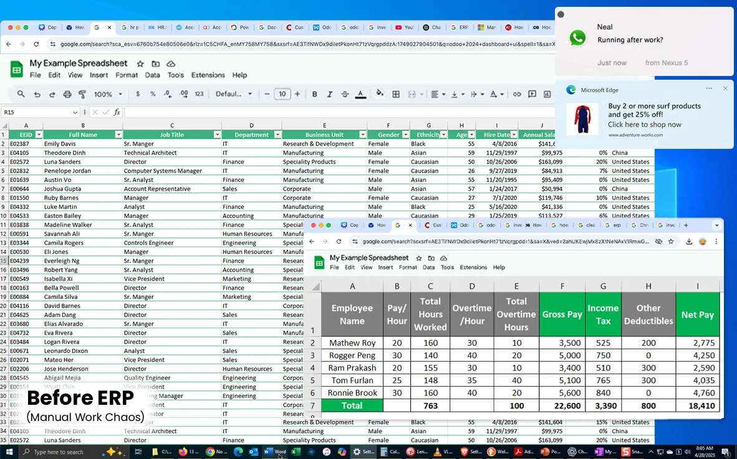Open the font Default dropdown

pyautogui.click(x=234, y=94)
